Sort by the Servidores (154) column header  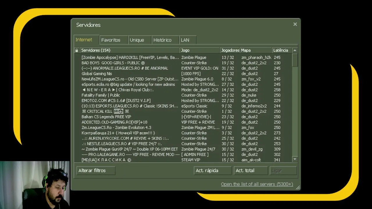(130, 50)
